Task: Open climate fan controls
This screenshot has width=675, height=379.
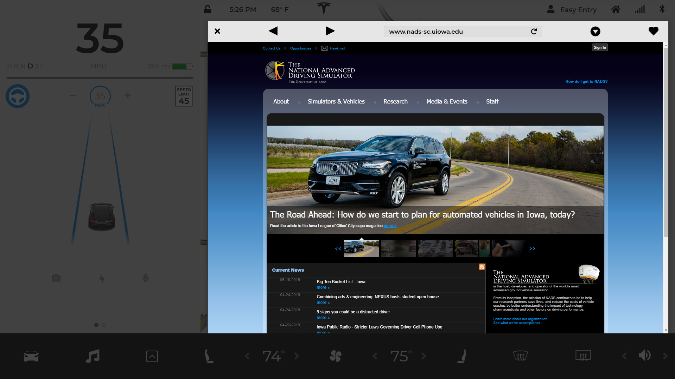Action: click(336, 356)
